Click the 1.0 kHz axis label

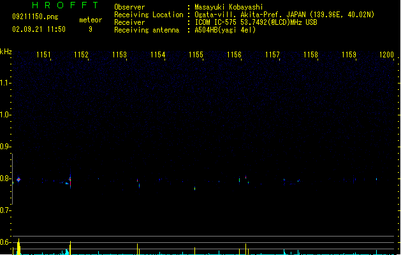click(x=4, y=115)
